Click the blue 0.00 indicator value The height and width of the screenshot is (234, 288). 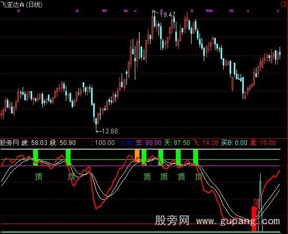coord(127,142)
